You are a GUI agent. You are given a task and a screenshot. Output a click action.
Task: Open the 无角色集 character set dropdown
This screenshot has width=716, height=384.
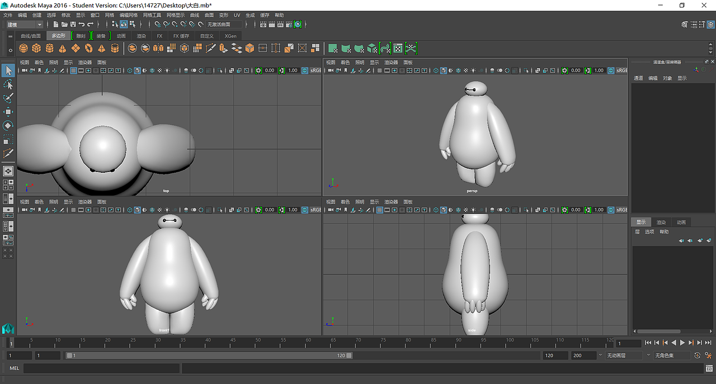[x=673, y=355]
